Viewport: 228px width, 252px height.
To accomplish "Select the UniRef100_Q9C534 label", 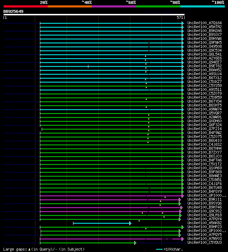I will 204,51.
